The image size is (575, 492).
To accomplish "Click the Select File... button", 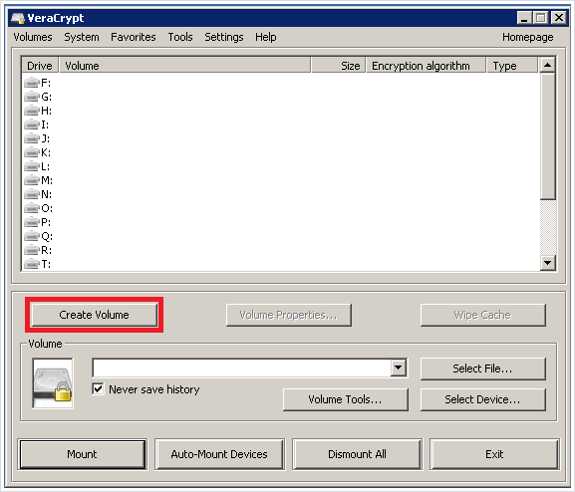I will pos(483,369).
